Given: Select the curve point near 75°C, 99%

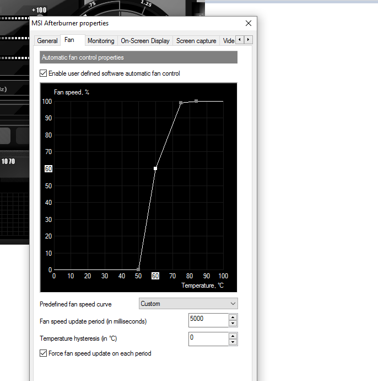Looking at the screenshot, I should (181, 103).
